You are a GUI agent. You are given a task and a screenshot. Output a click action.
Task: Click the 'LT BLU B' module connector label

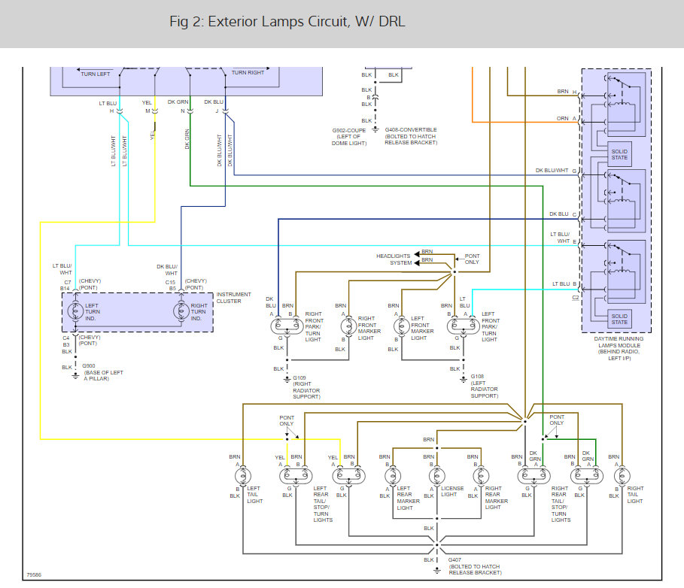click(564, 283)
